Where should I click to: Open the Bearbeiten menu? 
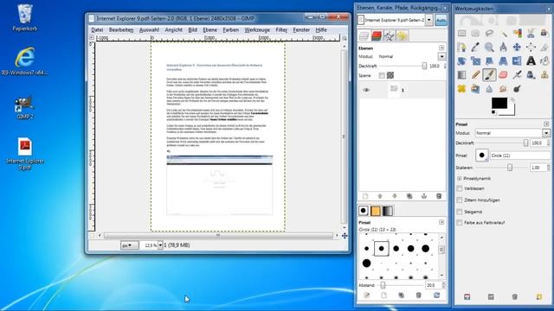tap(121, 30)
